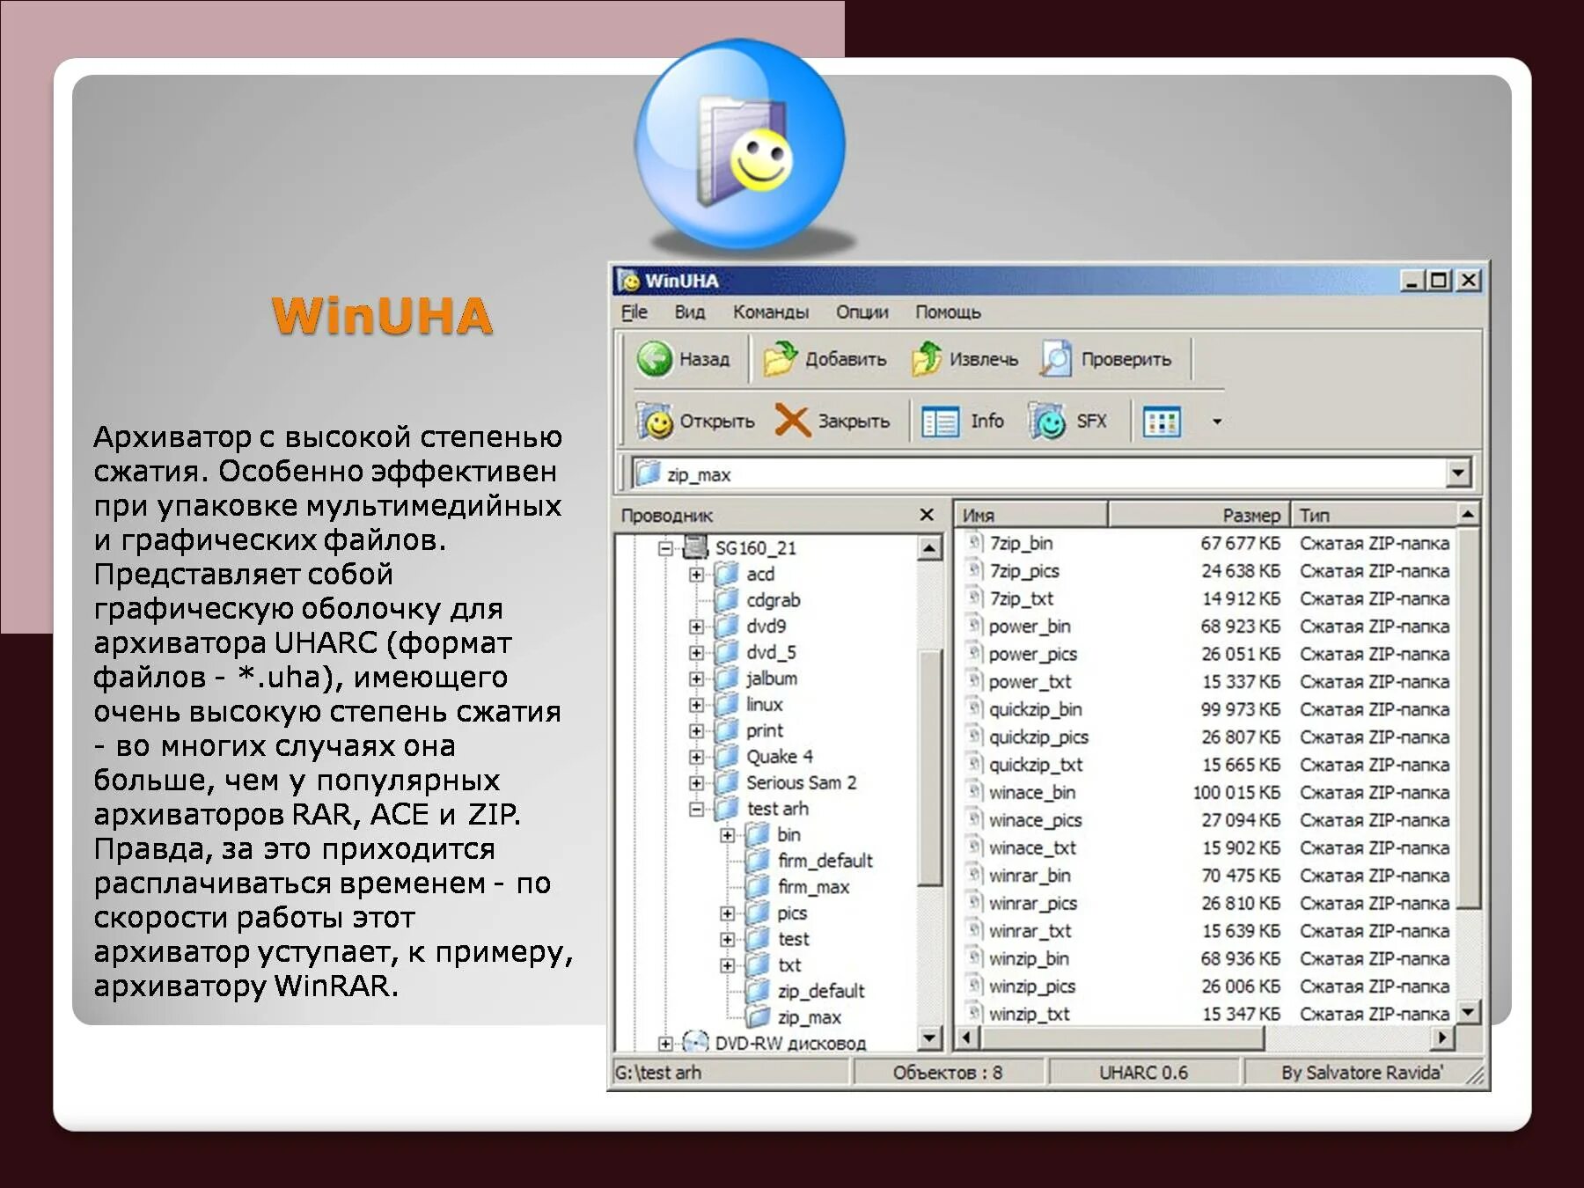
Task: Select the quickzip_pics file name
Action: [1038, 737]
